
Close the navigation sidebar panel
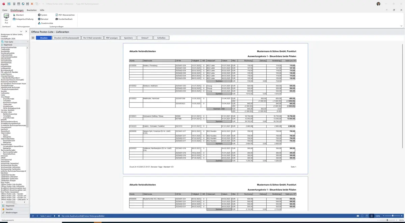click(x=26, y=31)
